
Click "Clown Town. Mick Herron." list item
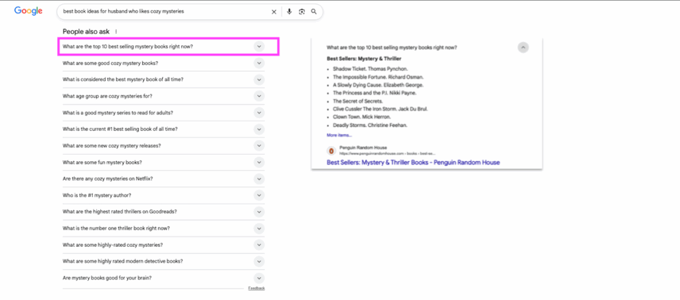pyautogui.click(x=362, y=117)
